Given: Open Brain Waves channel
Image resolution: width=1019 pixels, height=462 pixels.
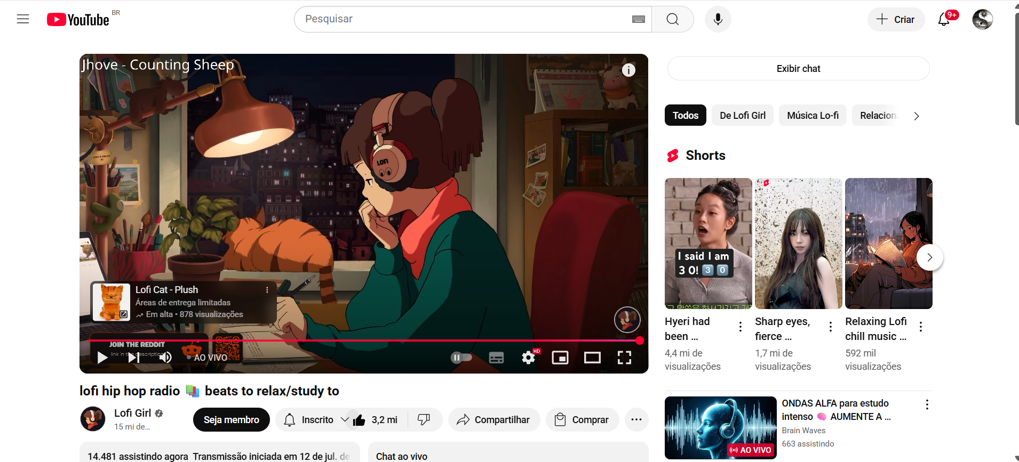Looking at the screenshot, I should click(x=803, y=431).
